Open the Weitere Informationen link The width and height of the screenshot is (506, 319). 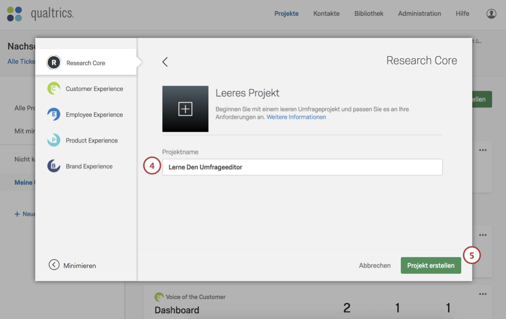click(296, 117)
